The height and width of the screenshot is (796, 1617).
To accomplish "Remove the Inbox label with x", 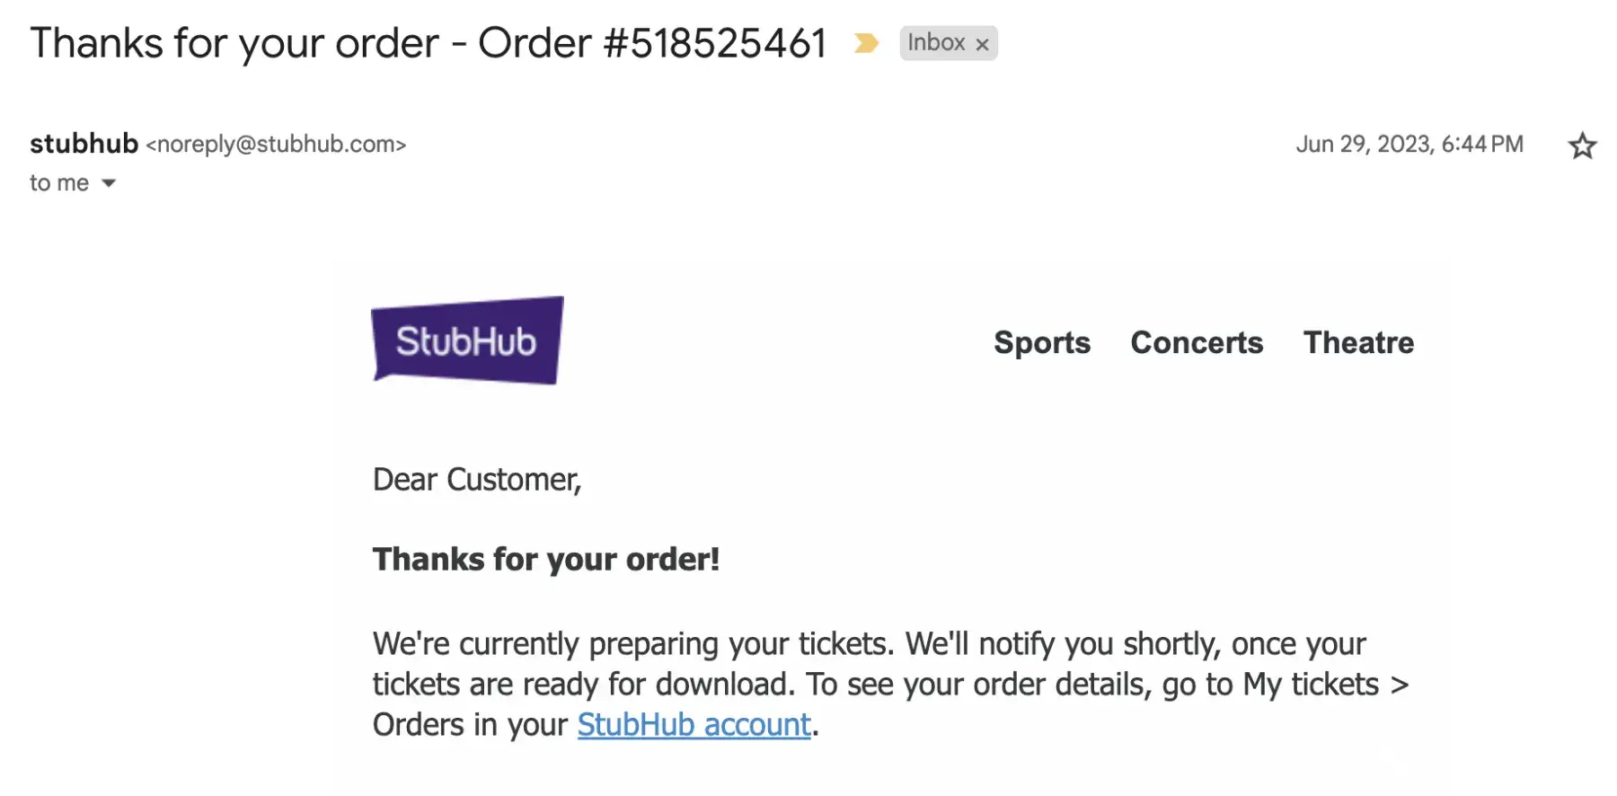I will (983, 44).
